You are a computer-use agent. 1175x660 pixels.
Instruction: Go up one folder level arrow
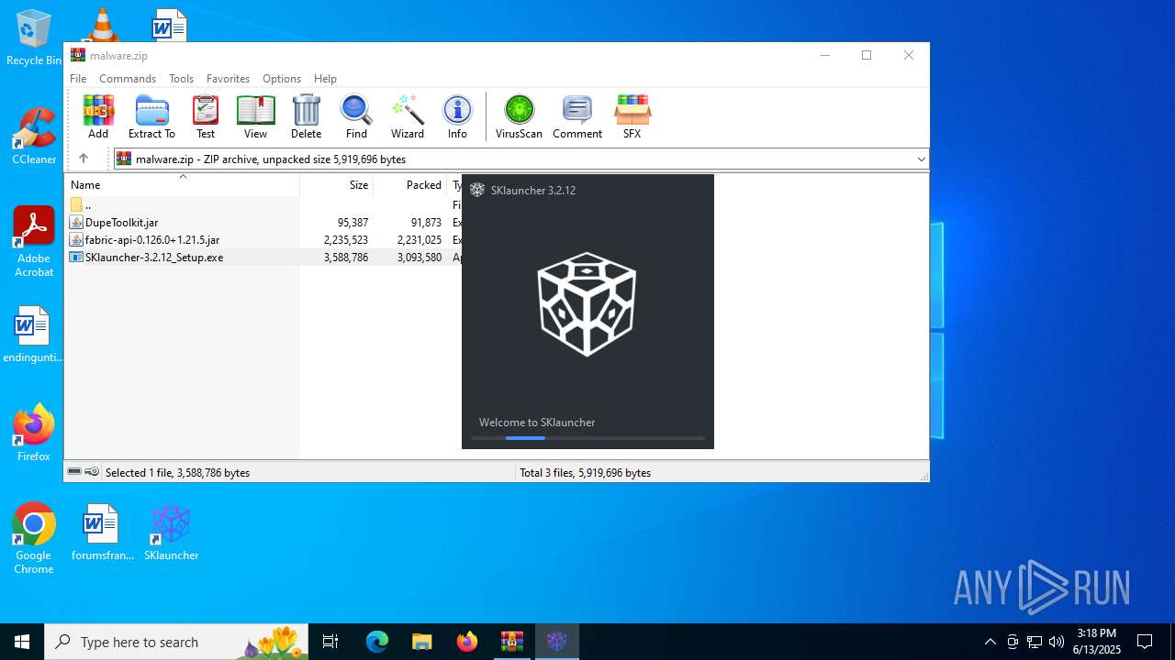click(84, 159)
